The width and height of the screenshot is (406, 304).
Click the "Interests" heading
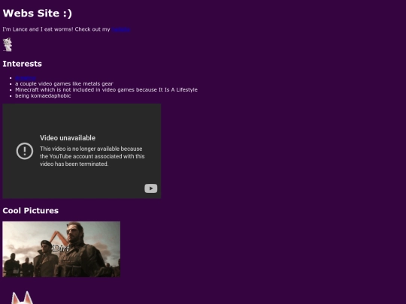(23, 64)
